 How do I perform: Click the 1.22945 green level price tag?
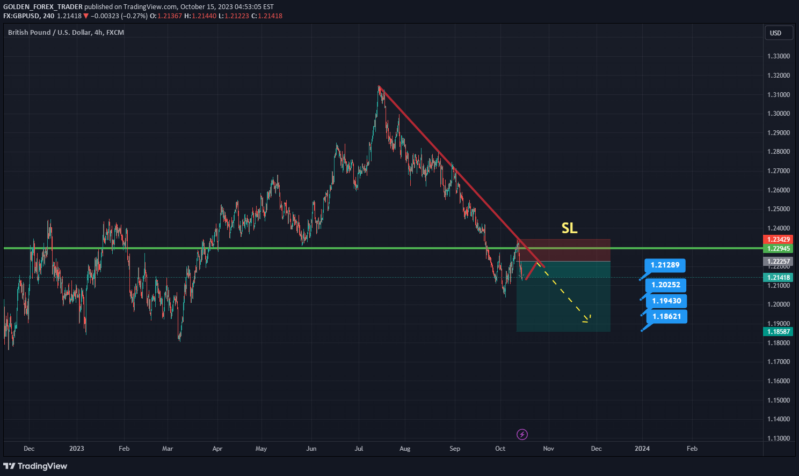778,248
